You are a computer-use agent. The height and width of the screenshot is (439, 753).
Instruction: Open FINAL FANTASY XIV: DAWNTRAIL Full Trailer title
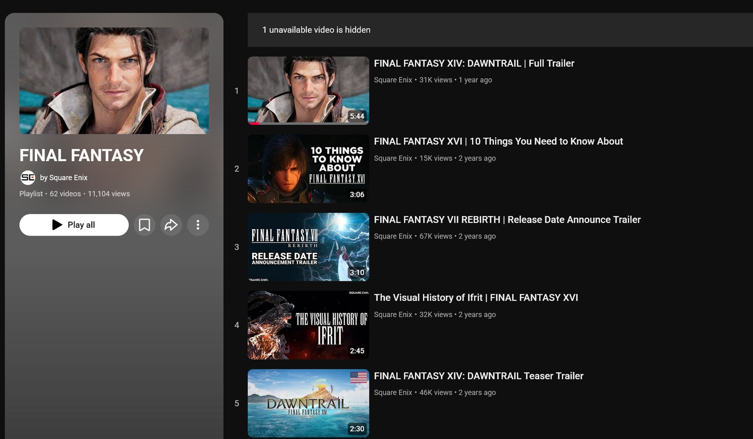pyautogui.click(x=474, y=63)
